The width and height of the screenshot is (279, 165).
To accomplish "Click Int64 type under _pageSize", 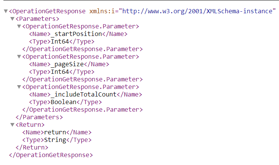I will tap(60, 72).
